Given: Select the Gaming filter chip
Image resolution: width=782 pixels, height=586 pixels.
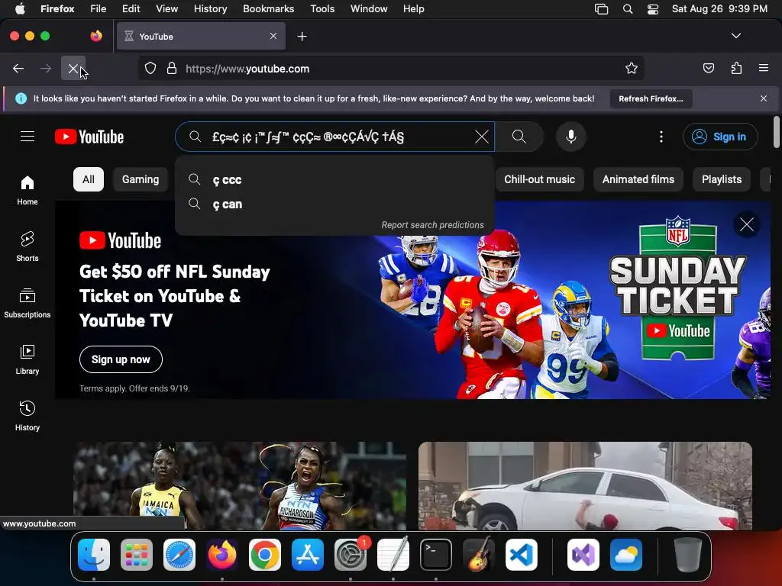Looking at the screenshot, I should tap(141, 179).
